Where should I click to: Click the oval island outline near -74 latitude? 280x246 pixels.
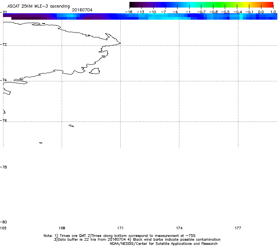(x=95, y=71)
